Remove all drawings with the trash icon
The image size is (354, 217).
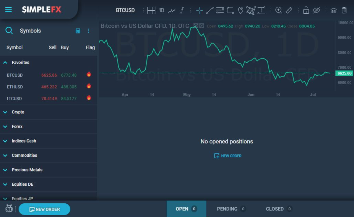[344, 10]
